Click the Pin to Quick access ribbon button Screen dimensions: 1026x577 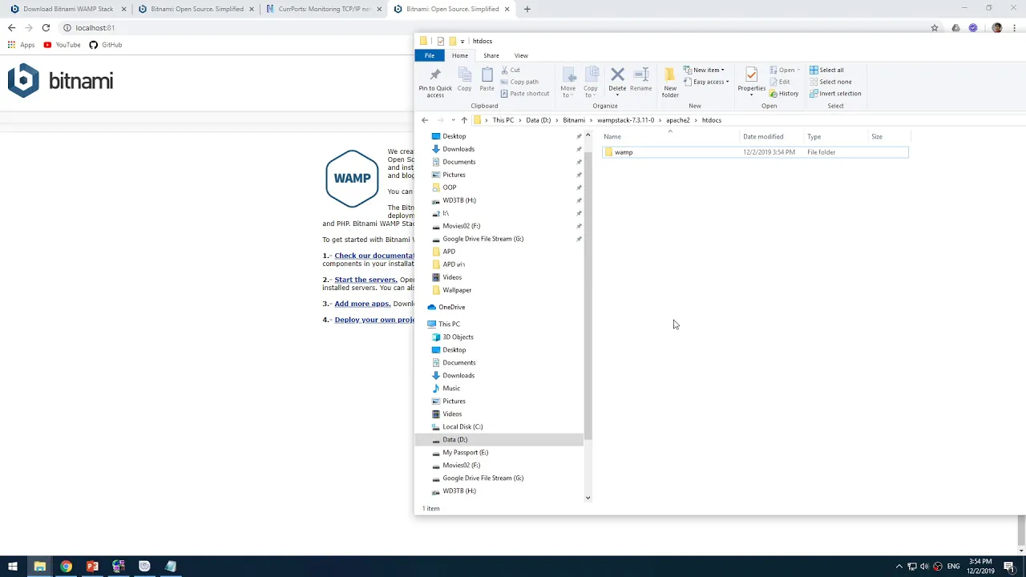click(435, 83)
